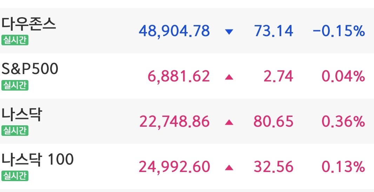Click the 다우존스 price 48,904.78

(174, 31)
